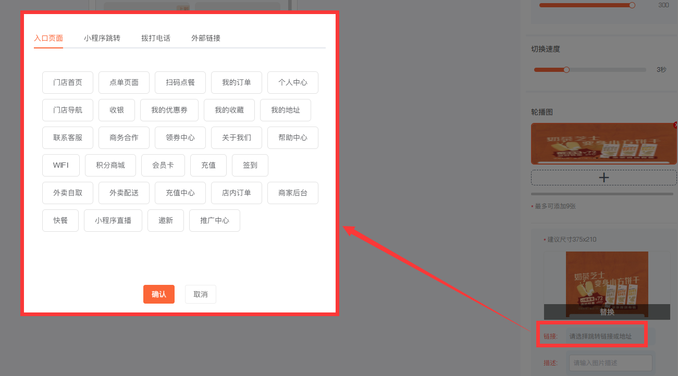678x376 pixels.
Task: Choose the 扫码点餐 option
Action: 180,82
